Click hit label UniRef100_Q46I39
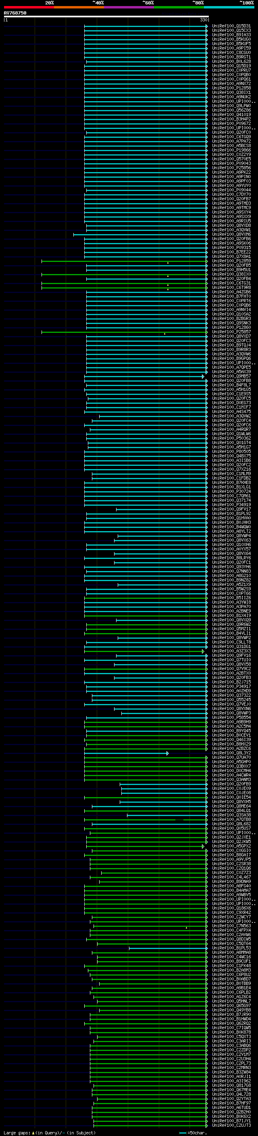Viewport: 258px width, 1136px height. click(231, 739)
